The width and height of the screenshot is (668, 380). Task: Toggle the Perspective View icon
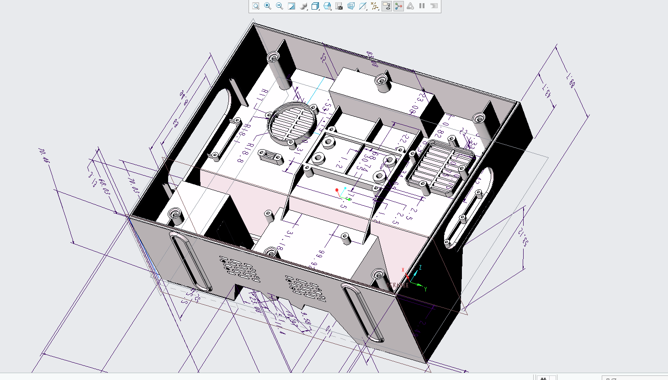351,6
